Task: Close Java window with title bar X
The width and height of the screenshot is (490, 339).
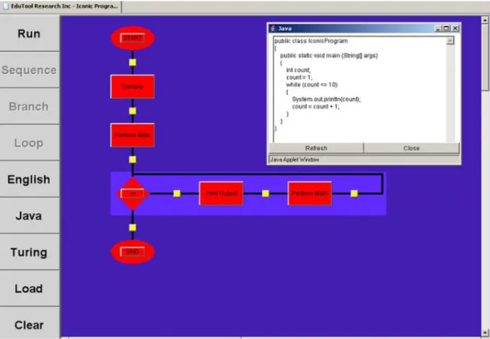Action: pos(455,28)
